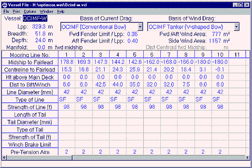Open the Print menu
The height and width of the screenshot is (168, 252).
click(x=16, y=12)
